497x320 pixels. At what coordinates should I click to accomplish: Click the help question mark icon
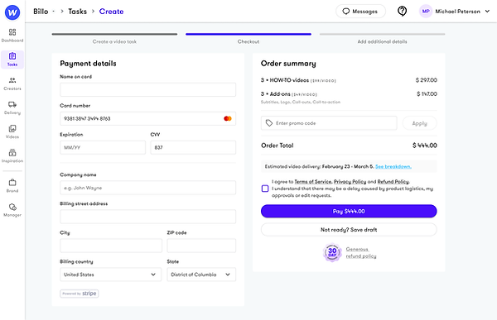pos(402,11)
